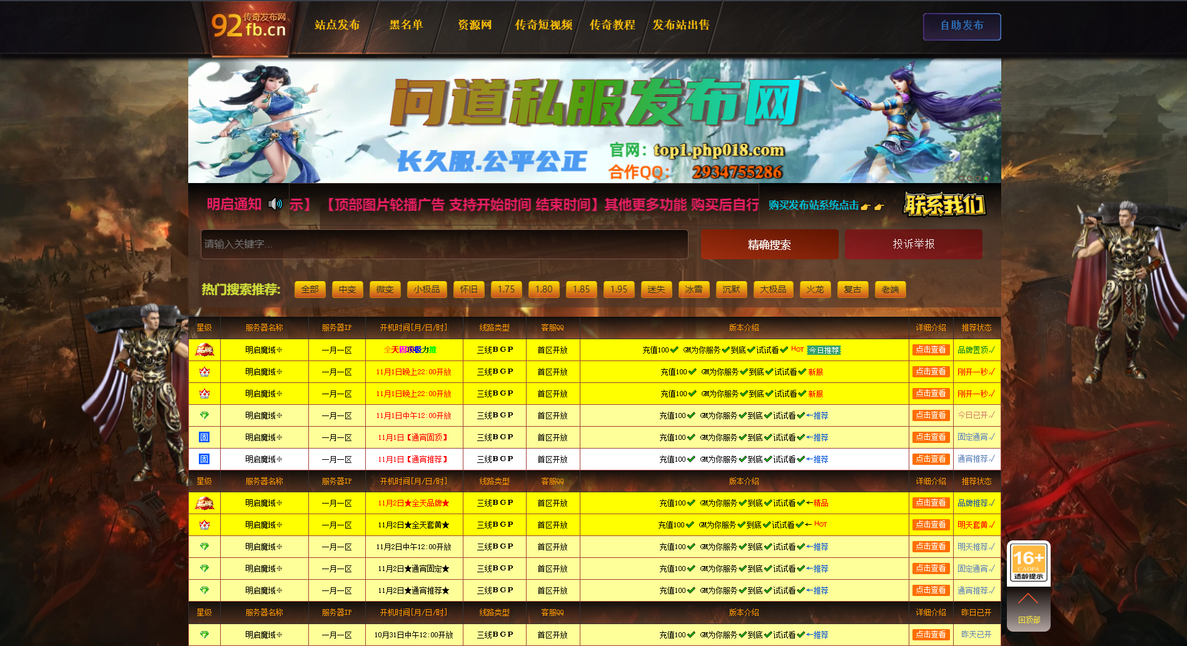Viewport: 1187px width, 646px height.
Task: Click the crown badge icon in first server row
Action: 205,350
